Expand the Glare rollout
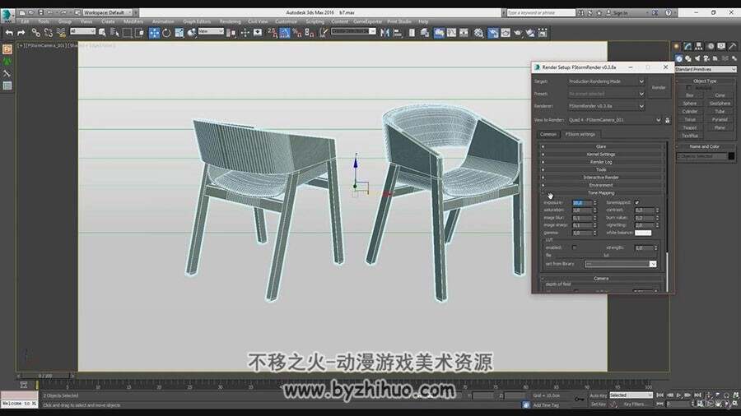741x416 pixels. point(601,146)
